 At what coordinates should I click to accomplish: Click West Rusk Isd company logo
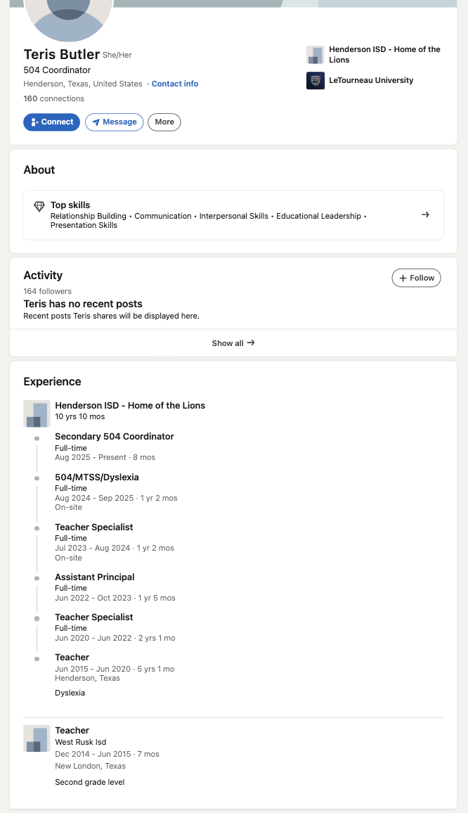click(37, 738)
